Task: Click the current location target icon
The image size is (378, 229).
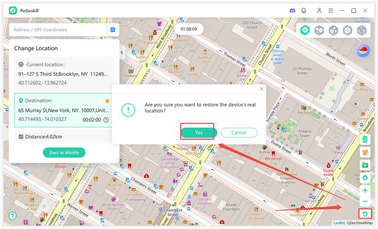Action: click(x=21, y=65)
